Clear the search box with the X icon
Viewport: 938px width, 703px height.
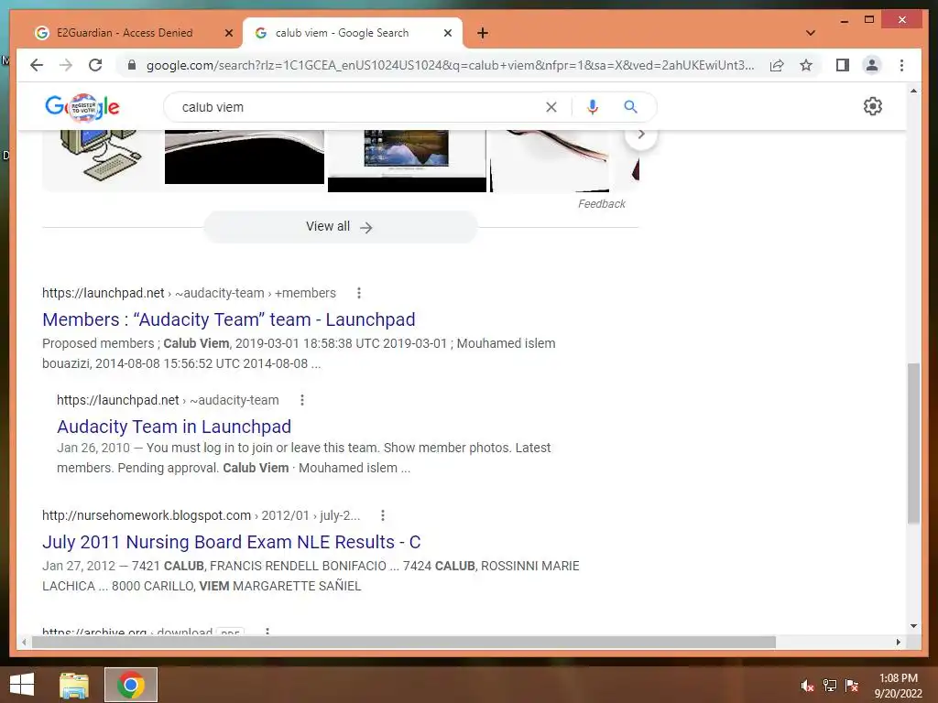[551, 107]
